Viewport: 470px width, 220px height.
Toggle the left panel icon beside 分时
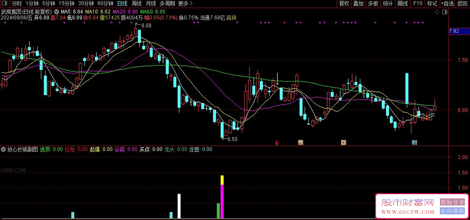pos(4,4)
